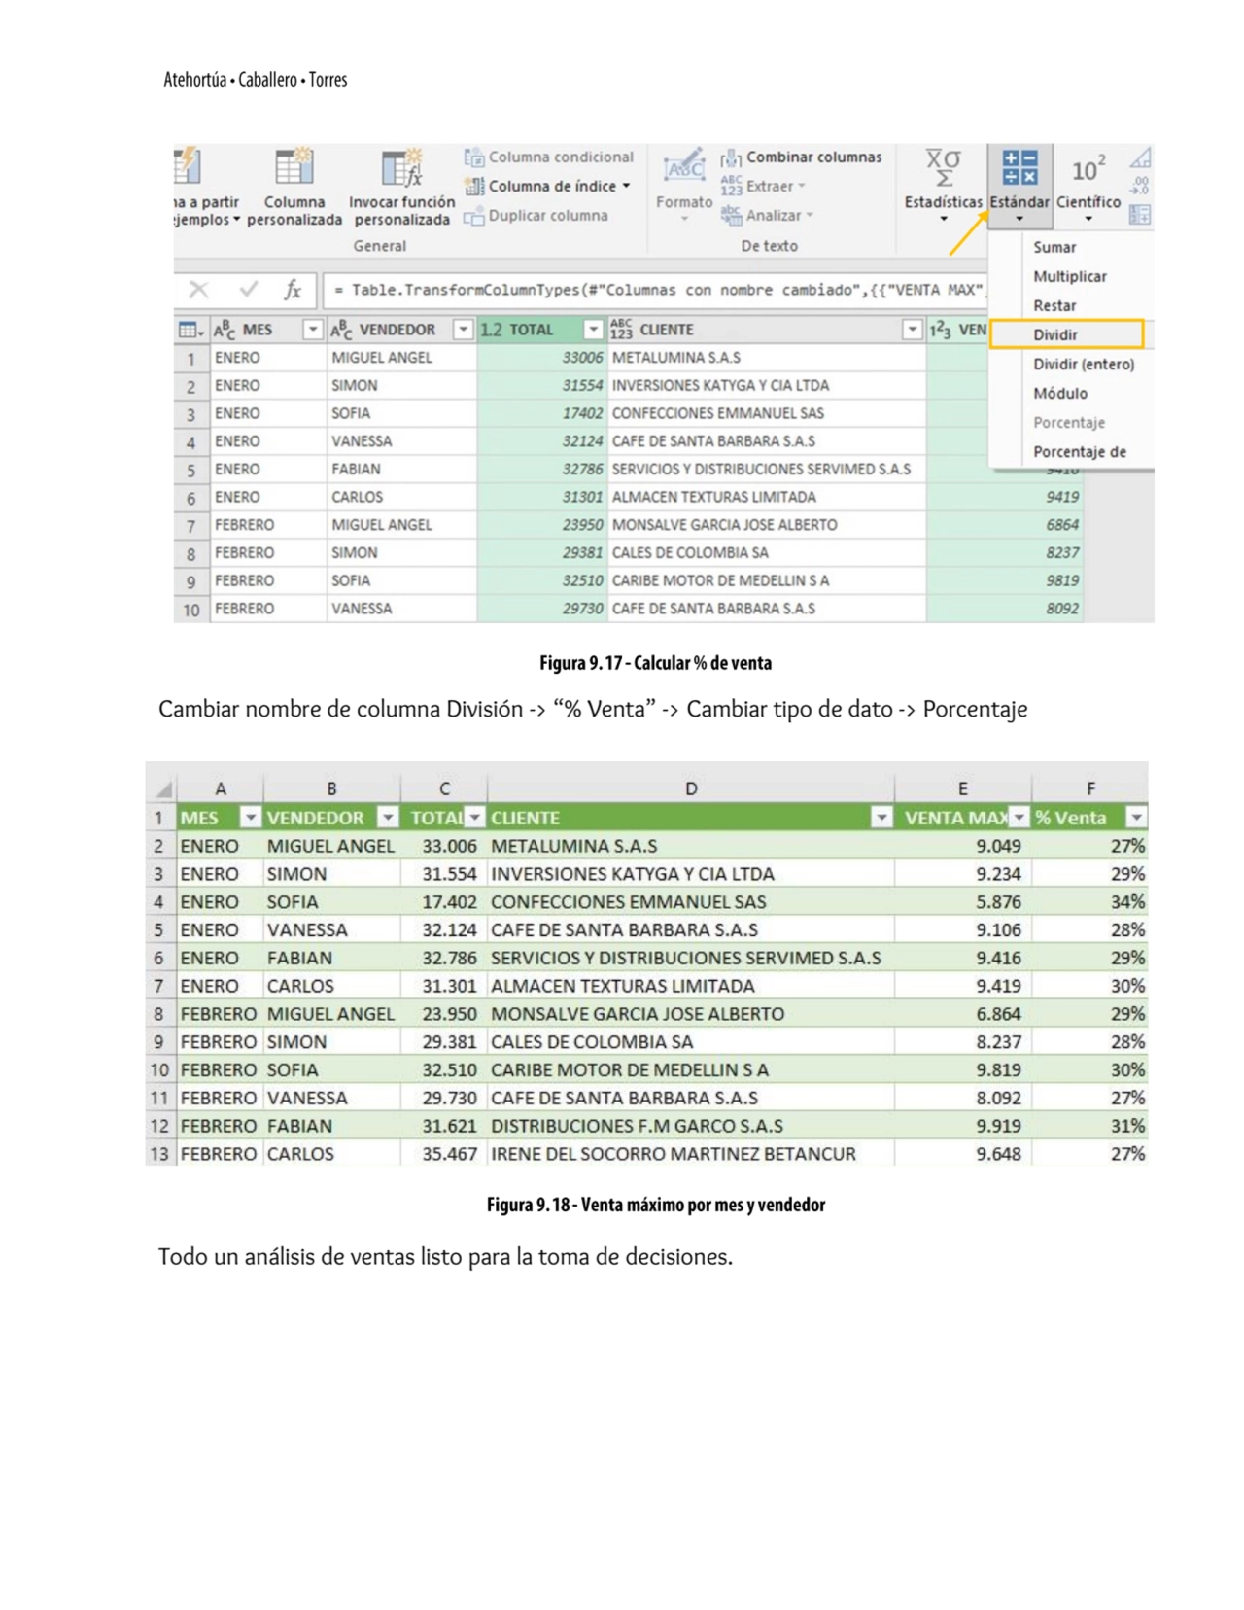The width and height of the screenshot is (1244, 1610).
Task: Click the fx formula icon
Action: pos(293,290)
